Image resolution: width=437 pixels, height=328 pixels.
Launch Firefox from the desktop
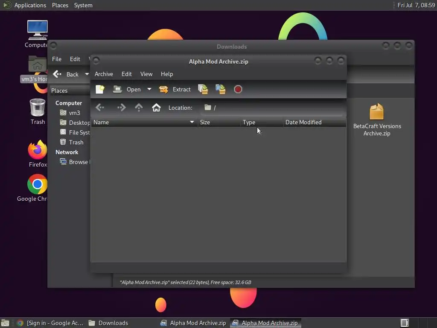[38, 153]
